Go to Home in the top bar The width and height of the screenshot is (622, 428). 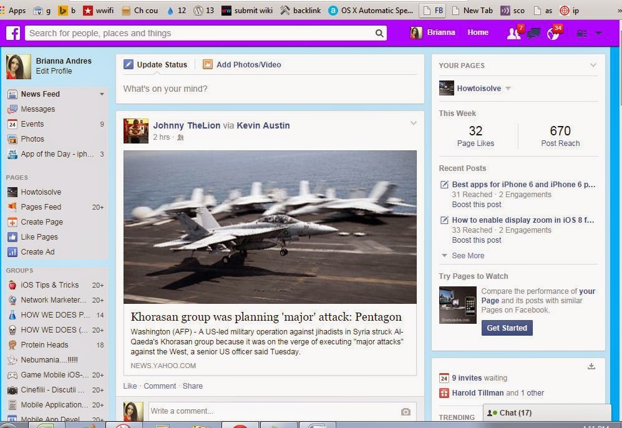coord(478,32)
